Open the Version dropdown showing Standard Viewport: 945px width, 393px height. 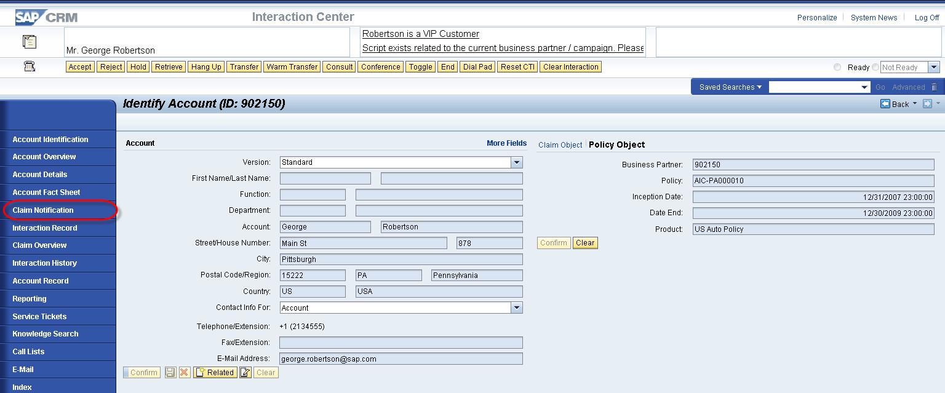pyautogui.click(x=517, y=162)
